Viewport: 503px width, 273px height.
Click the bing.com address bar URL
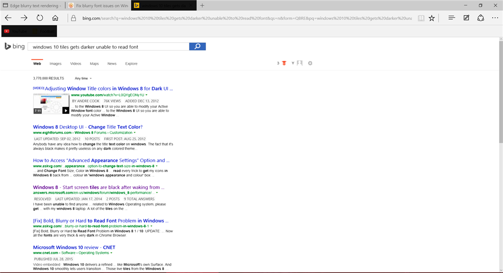247,18
